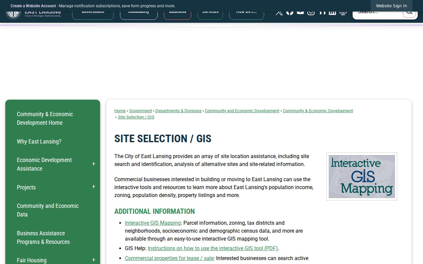Open the LinkedIn social icon
Screen dimensions: 423x264
(332, 13)
